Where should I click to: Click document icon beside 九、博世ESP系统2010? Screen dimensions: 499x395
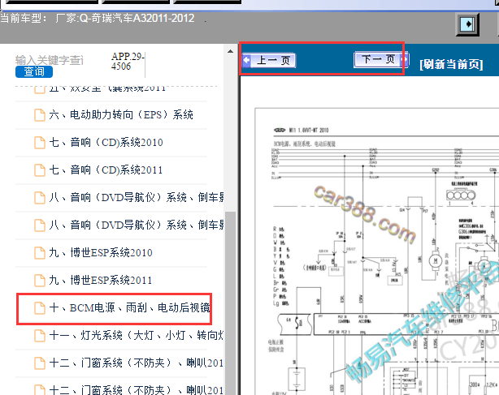pyautogui.click(x=40, y=253)
